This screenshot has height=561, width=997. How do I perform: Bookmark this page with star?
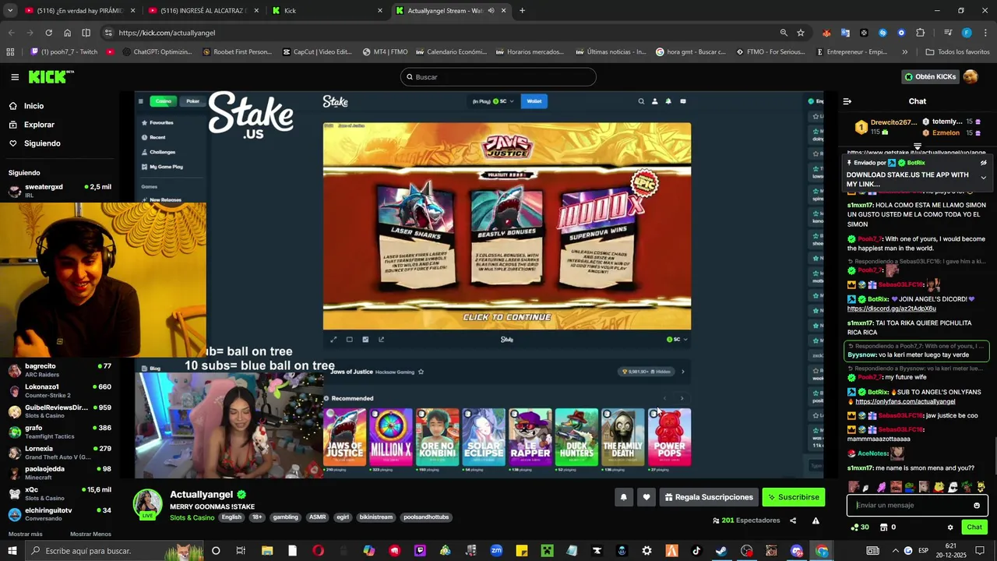tap(801, 33)
